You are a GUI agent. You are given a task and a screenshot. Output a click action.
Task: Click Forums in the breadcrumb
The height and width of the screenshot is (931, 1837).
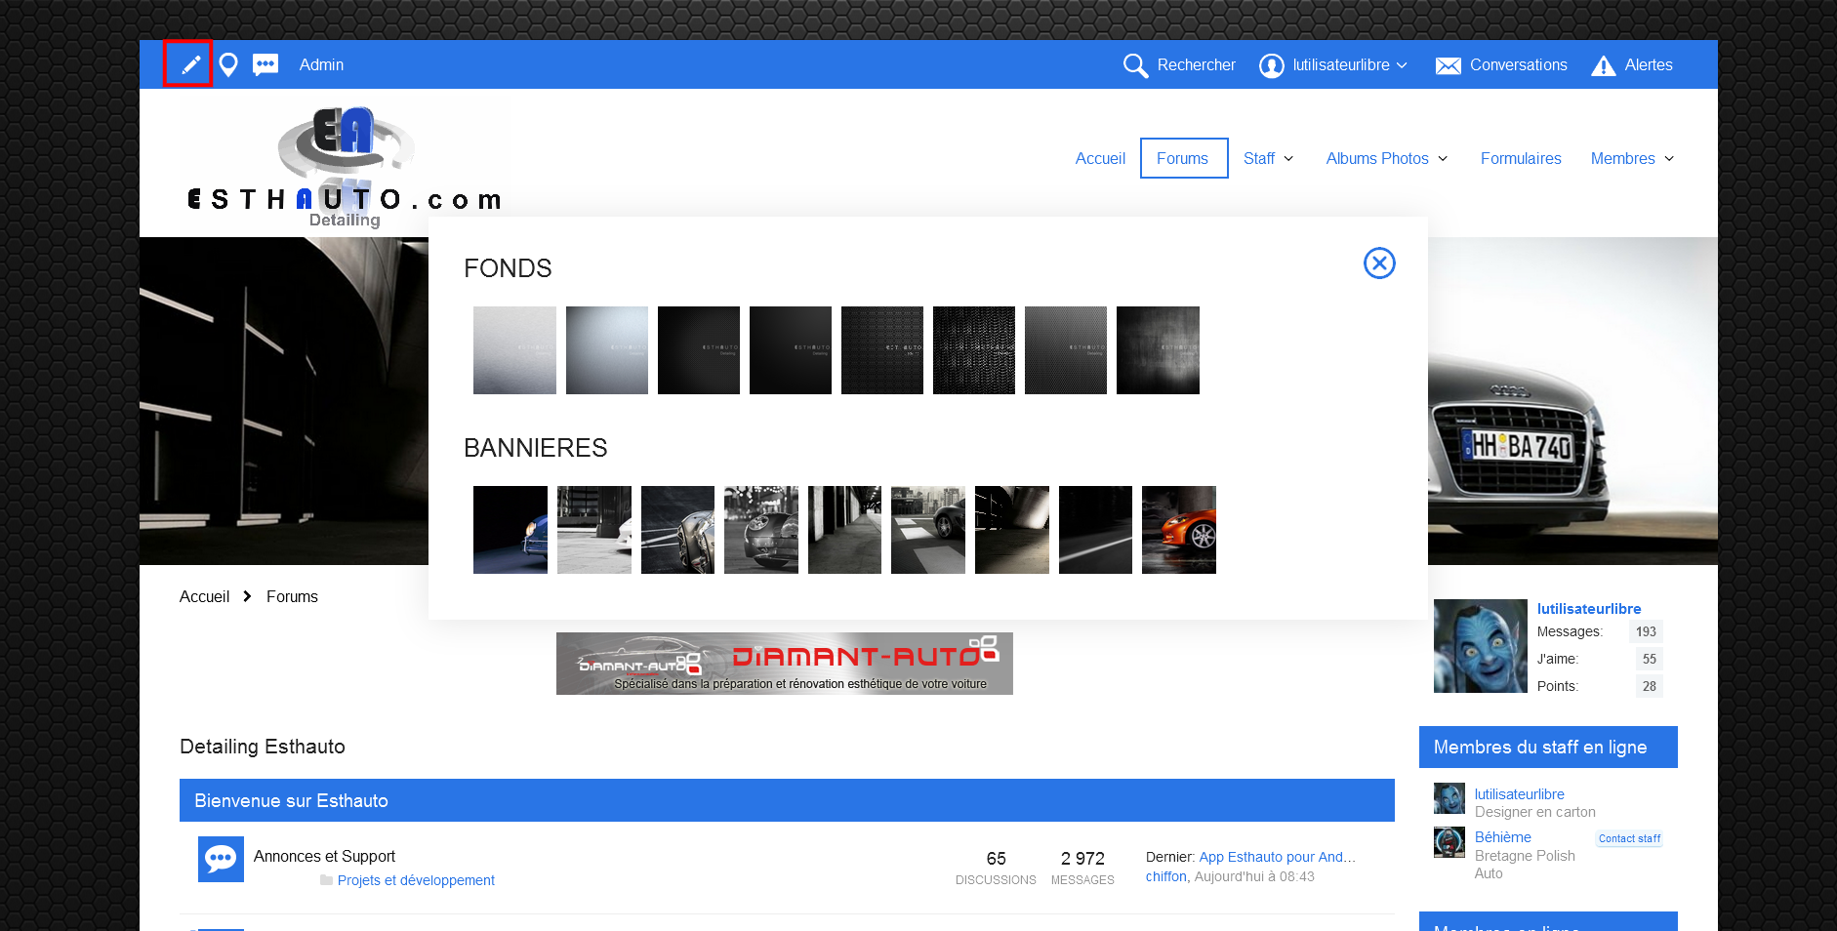292,596
